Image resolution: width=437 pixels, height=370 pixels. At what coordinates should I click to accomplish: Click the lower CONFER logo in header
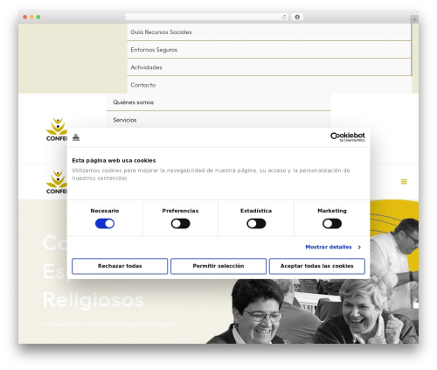57,182
